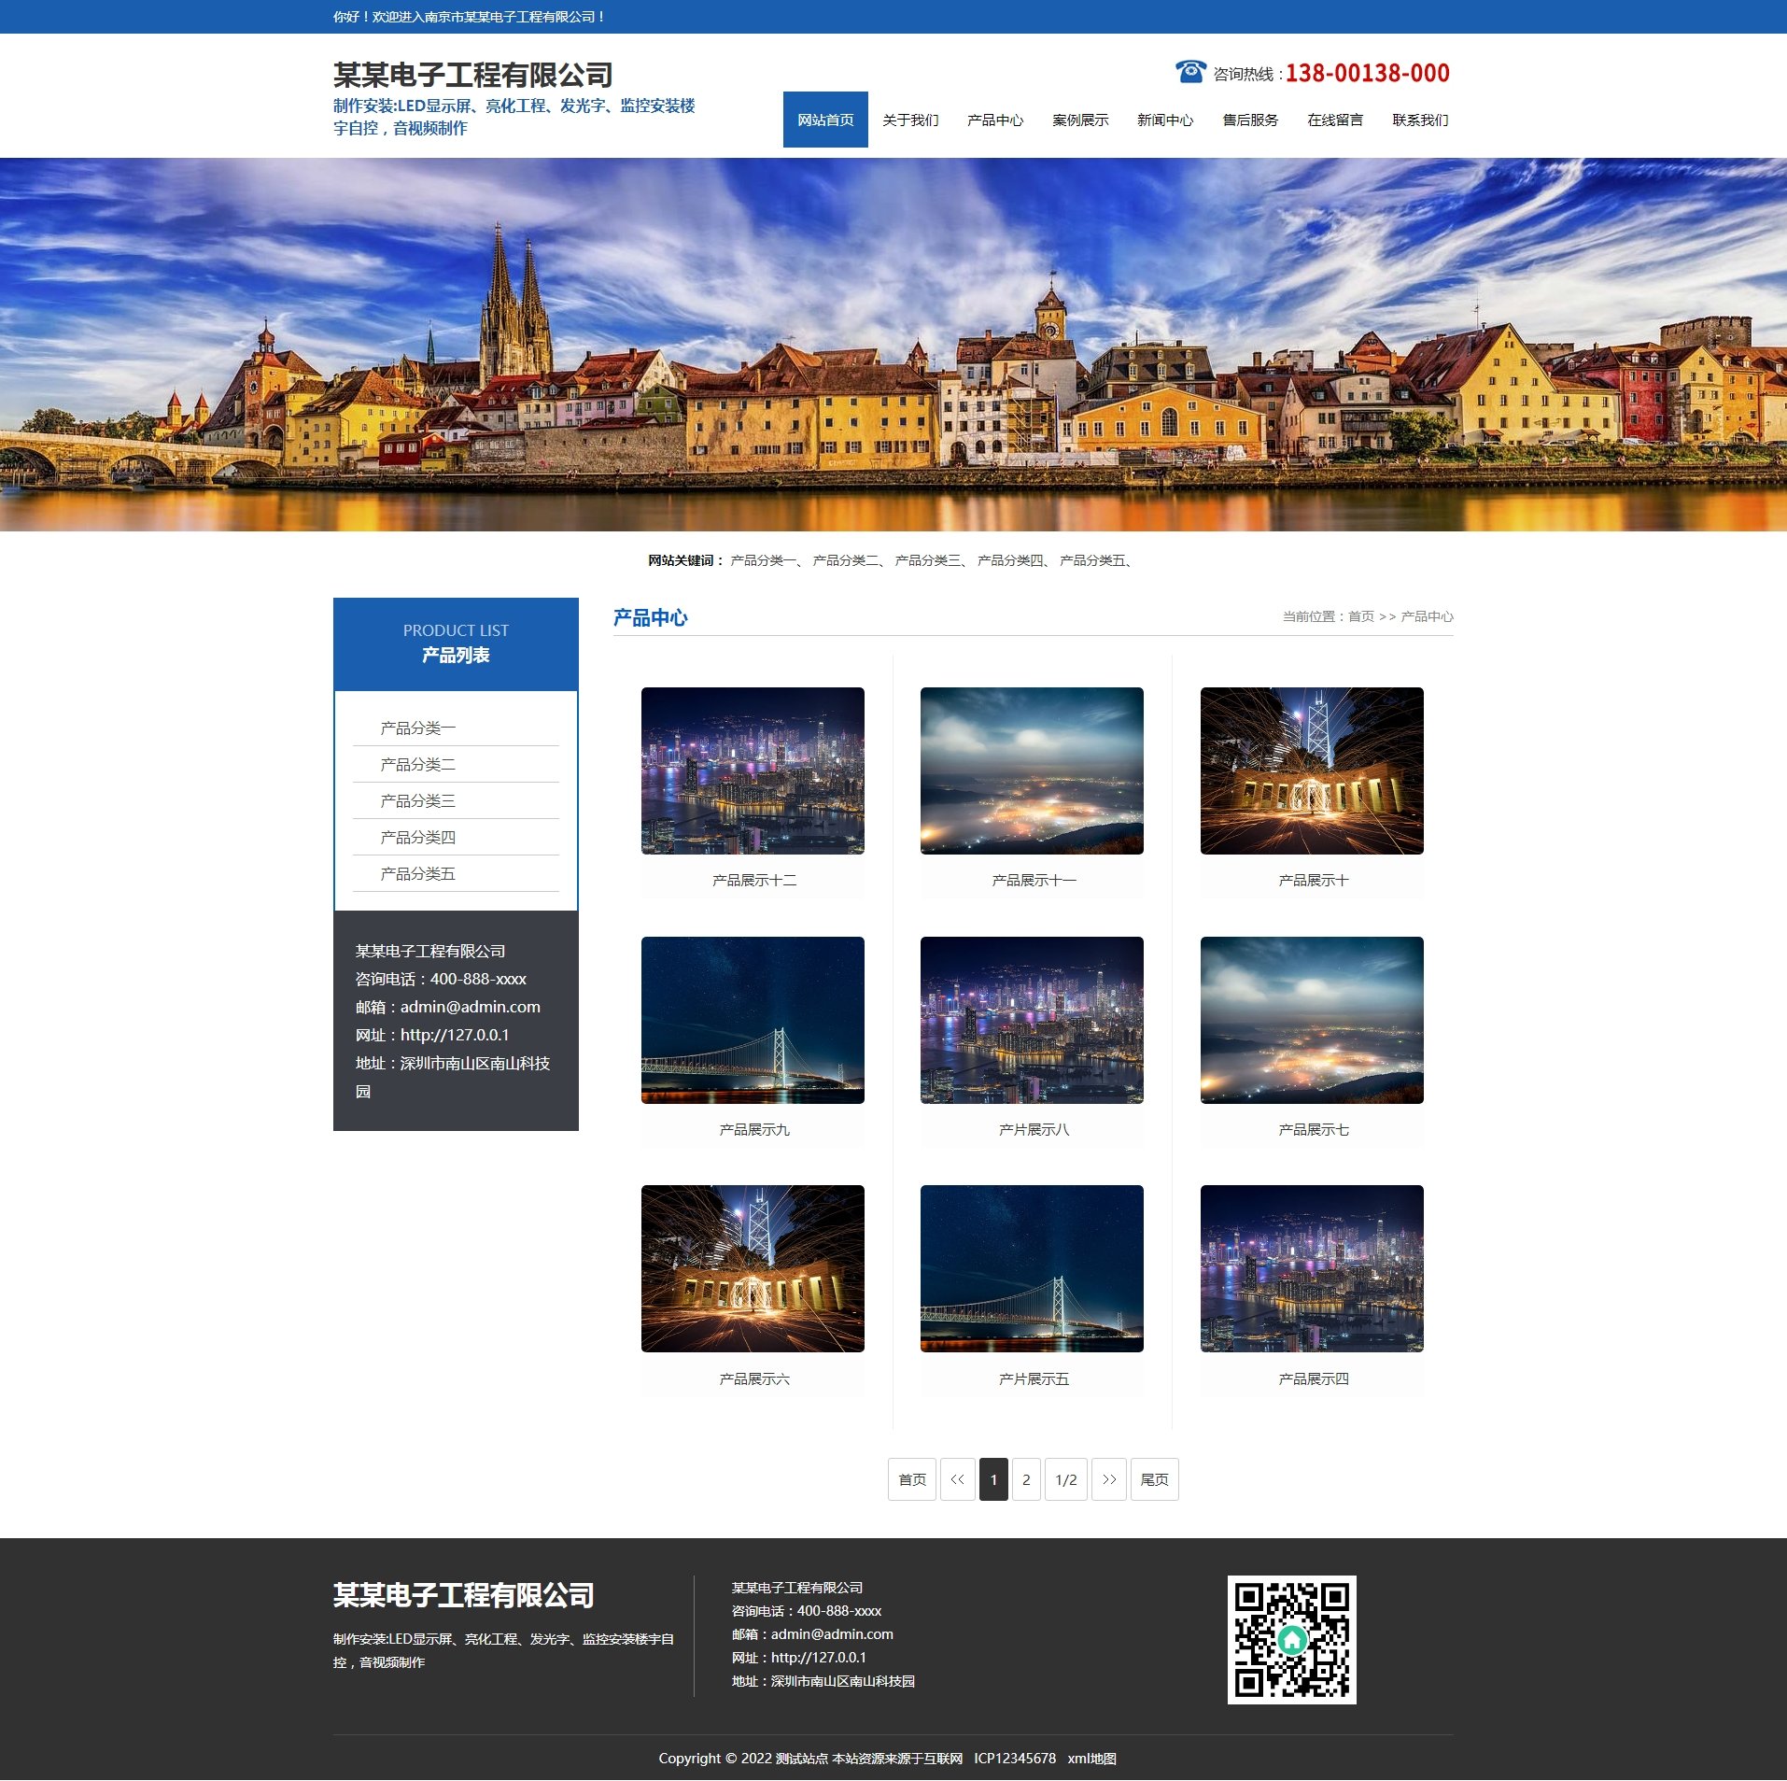Open 在线留言 navigation item

[x=1334, y=120]
